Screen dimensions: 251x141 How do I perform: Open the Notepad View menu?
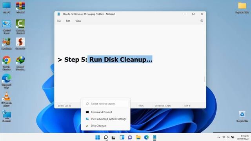pos(78,21)
